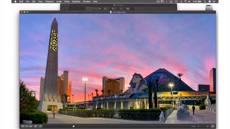Viewport: 230px width, 129px height.
Task: Open Bluetooth menu bar icon
Action: [181, 1]
